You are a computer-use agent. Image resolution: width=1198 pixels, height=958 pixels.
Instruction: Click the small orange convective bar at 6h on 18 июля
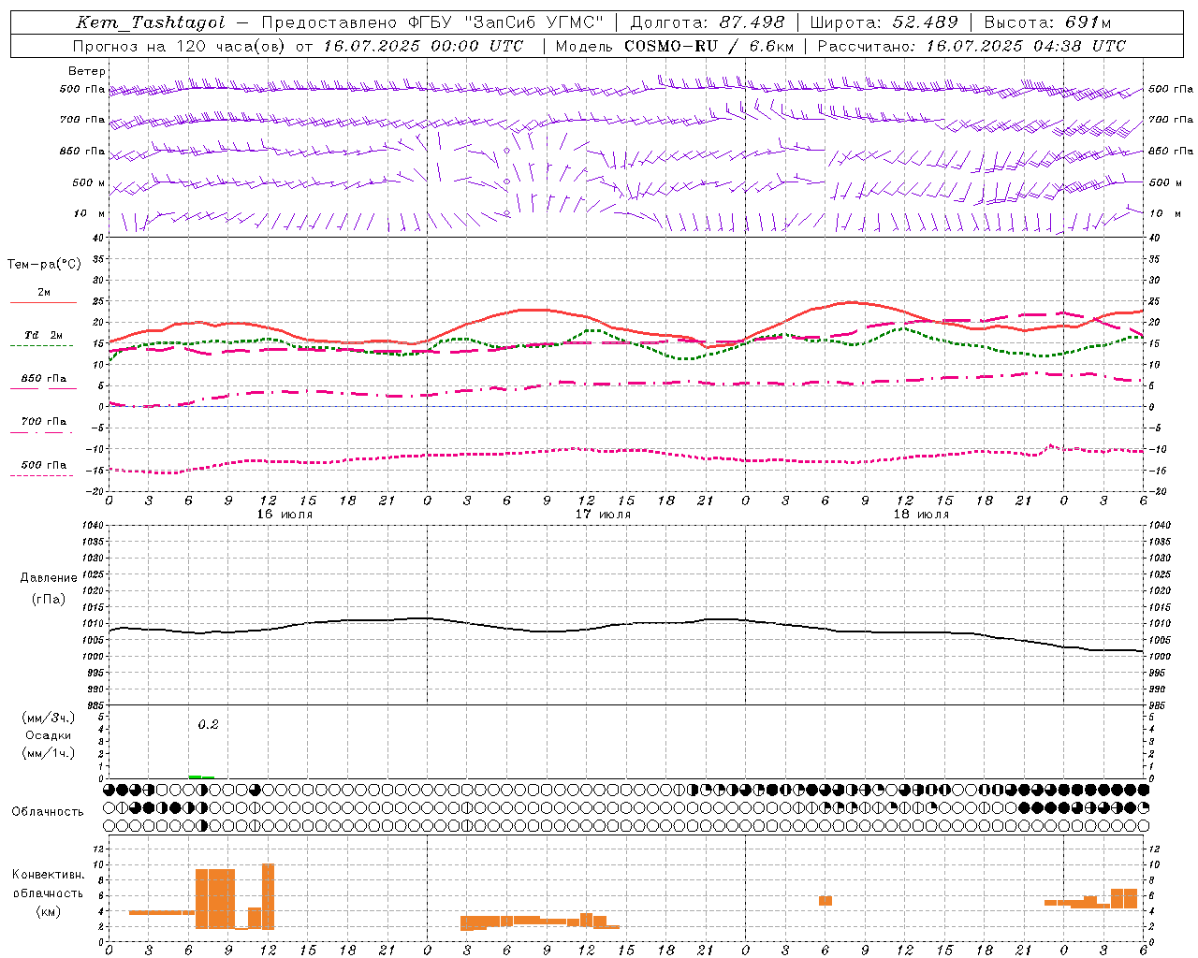pyautogui.click(x=825, y=901)
